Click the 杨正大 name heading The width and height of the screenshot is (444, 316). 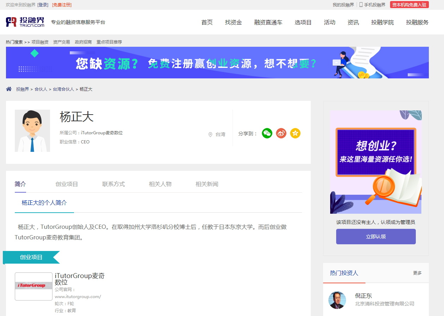pyautogui.click(x=76, y=117)
